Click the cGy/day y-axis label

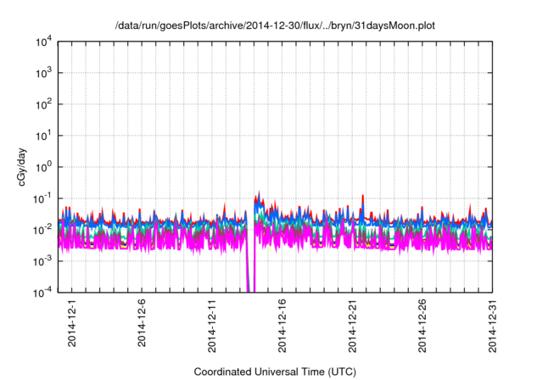(x=14, y=166)
